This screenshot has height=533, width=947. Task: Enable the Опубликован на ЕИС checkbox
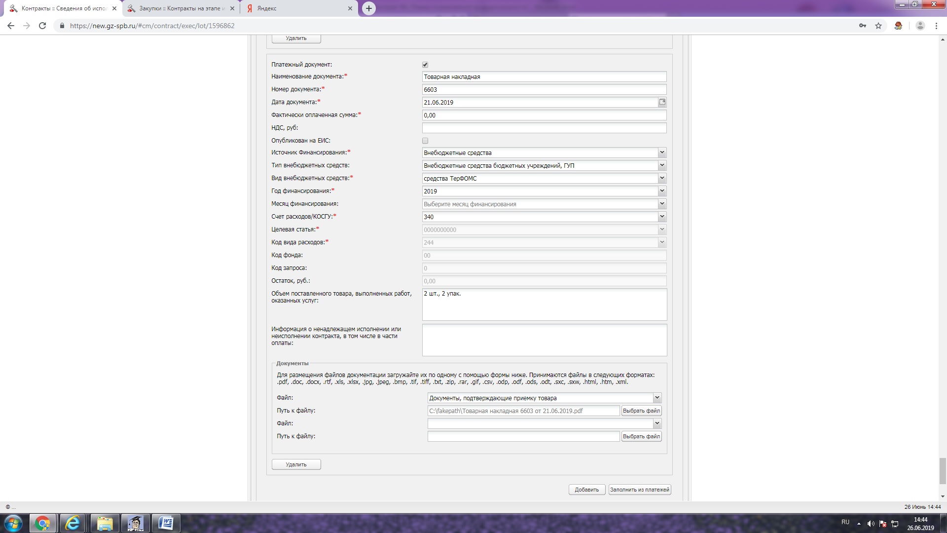coord(425,141)
